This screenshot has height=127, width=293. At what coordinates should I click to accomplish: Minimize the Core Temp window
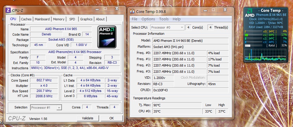205,10
